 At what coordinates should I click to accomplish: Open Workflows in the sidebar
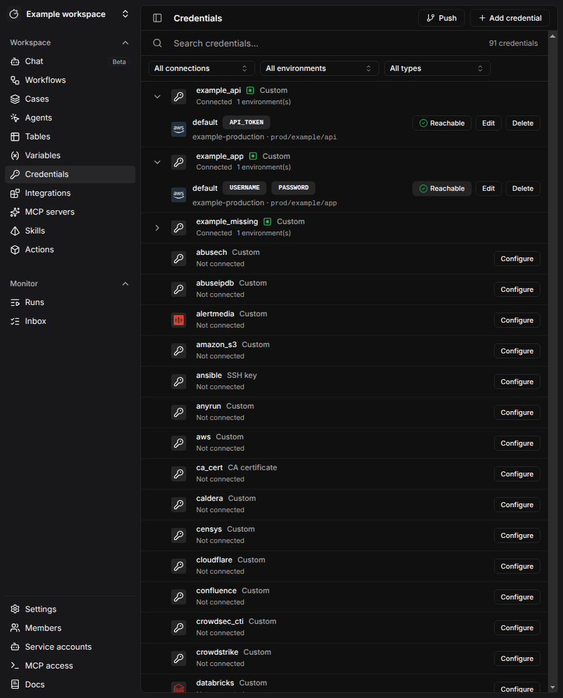(x=70, y=80)
